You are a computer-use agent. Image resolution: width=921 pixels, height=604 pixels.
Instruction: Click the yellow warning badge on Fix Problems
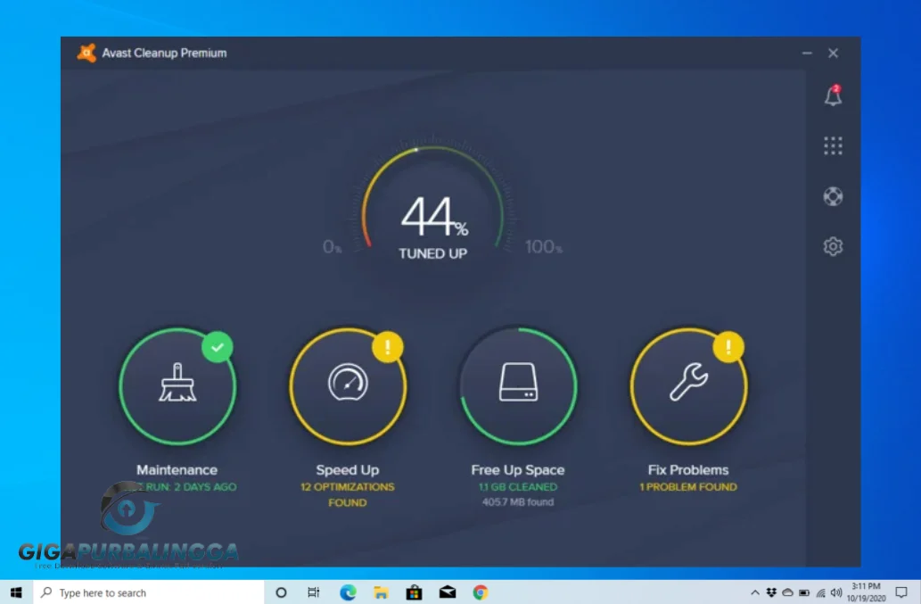tap(728, 347)
